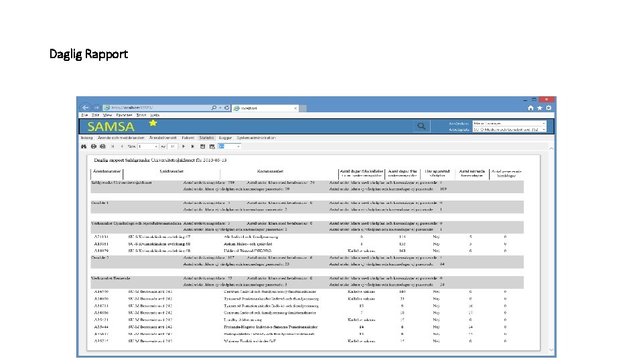Open Ärende och meddelanden tab
Screen dimensions: 643x361
(121, 138)
